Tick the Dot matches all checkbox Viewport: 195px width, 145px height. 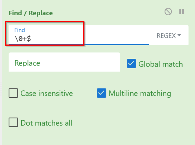coord(13,122)
